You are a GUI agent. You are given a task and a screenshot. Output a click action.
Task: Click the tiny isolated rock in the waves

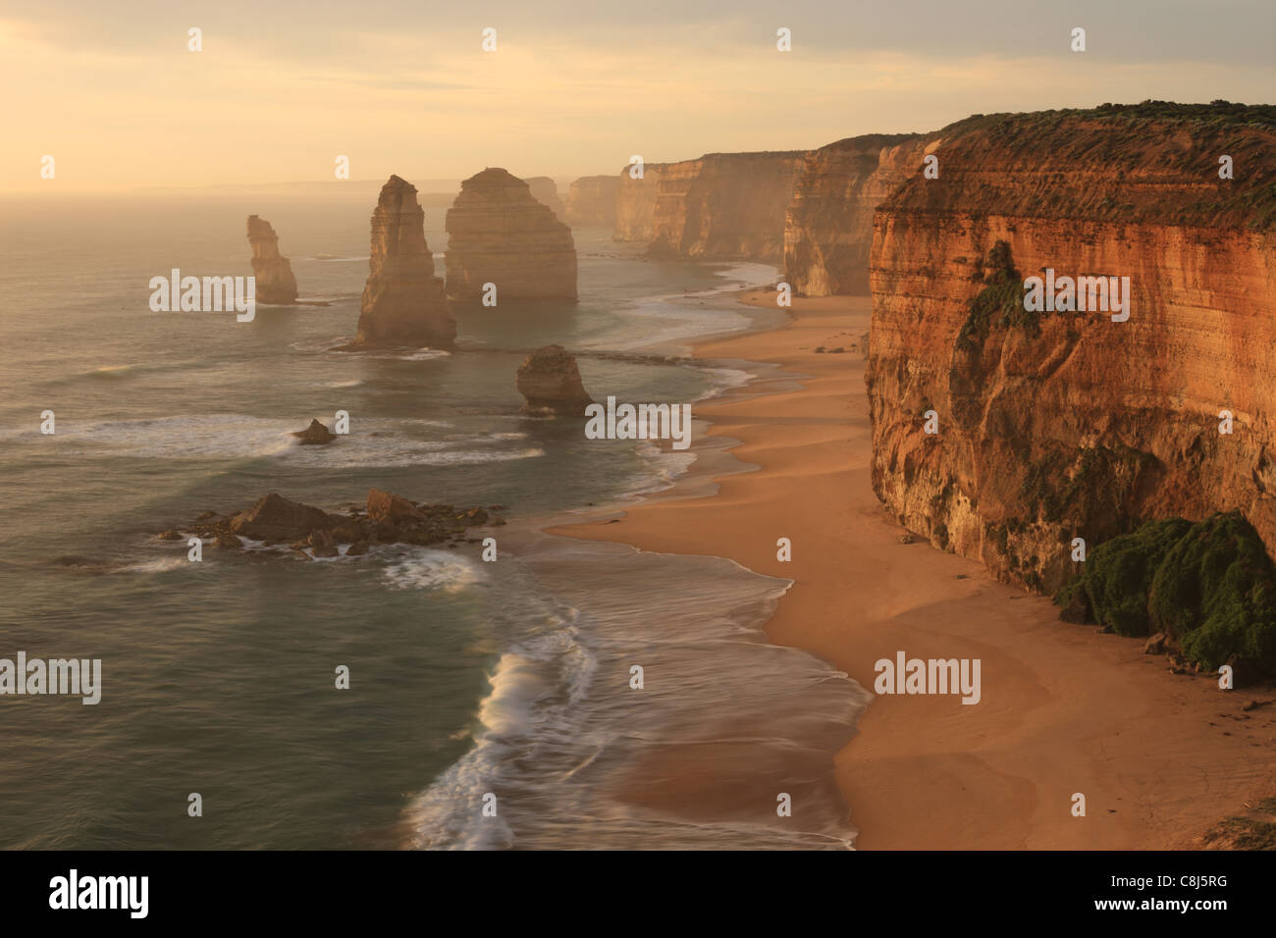point(314,433)
